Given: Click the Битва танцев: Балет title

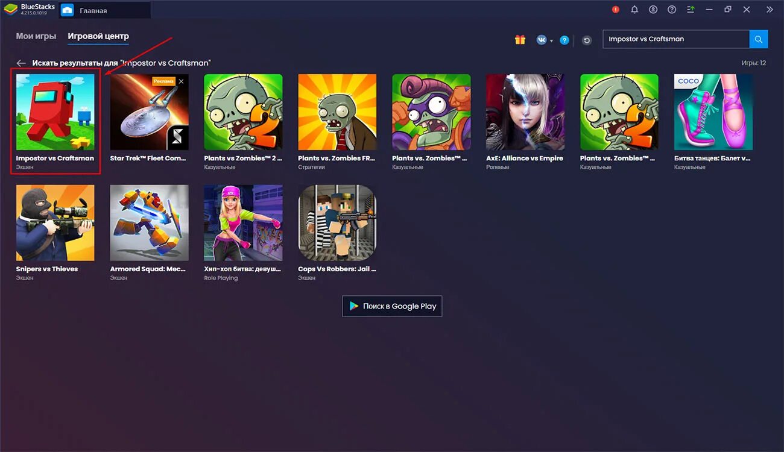Looking at the screenshot, I should (x=713, y=159).
